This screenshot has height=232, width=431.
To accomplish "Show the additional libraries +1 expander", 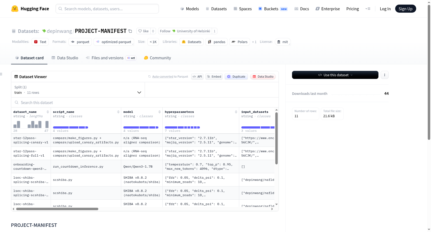I will 254,42.
